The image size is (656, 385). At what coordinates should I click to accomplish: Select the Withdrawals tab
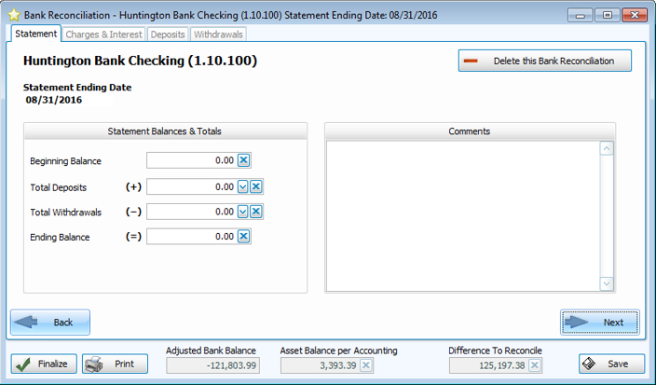(x=218, y=34)
